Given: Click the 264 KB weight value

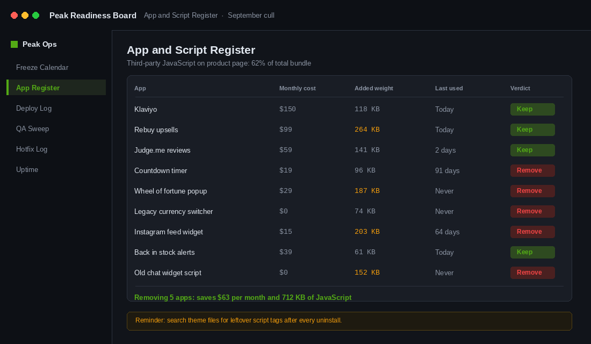Looking at the screenshot, I should point(367,130).
